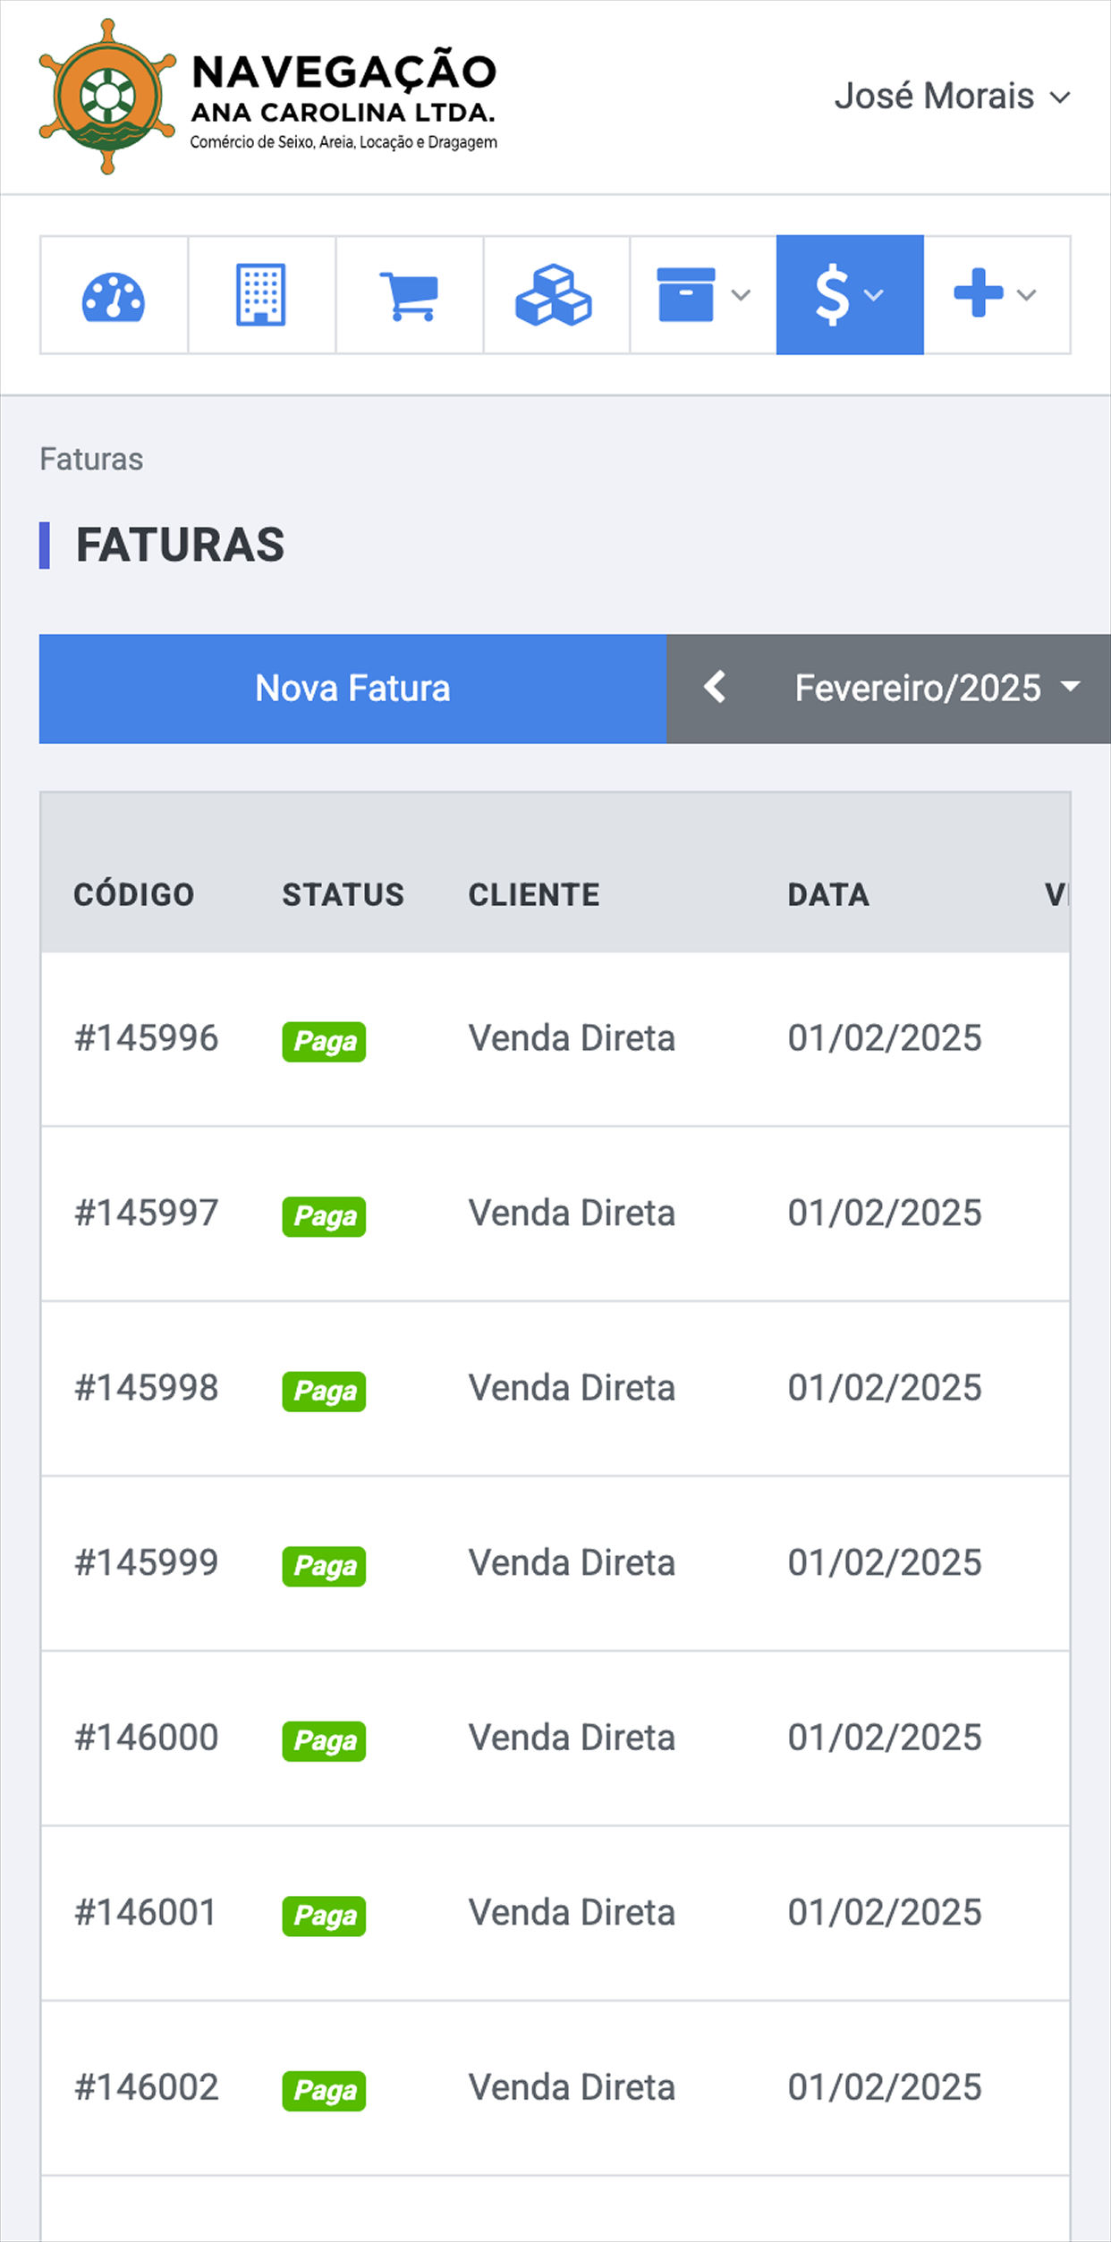The width and height of the screenshot is (1111, 2242).
Task: Sort by the DATA column header
Action: [828, 894]
